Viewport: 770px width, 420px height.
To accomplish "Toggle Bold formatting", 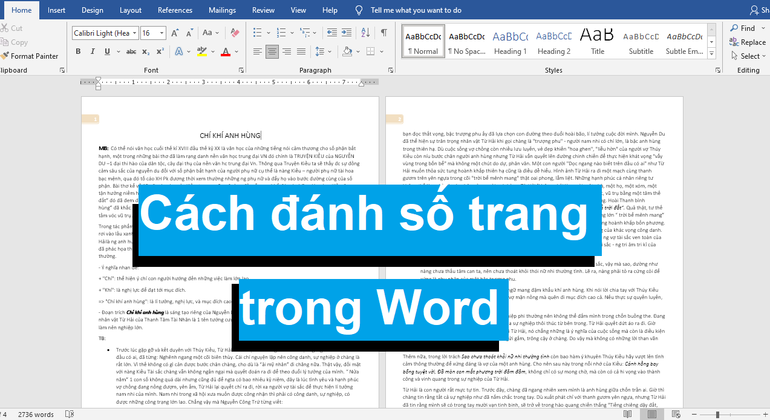I will (x=78, y=51).
